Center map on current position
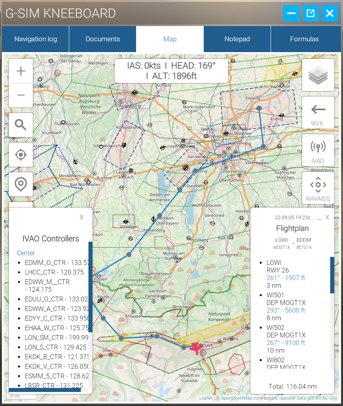 pos(20,155)
